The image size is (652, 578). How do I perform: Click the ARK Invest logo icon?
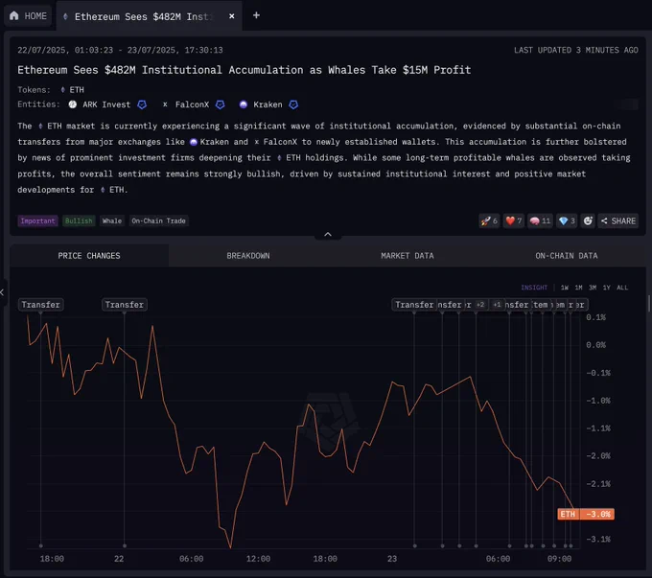click(72, 104)
